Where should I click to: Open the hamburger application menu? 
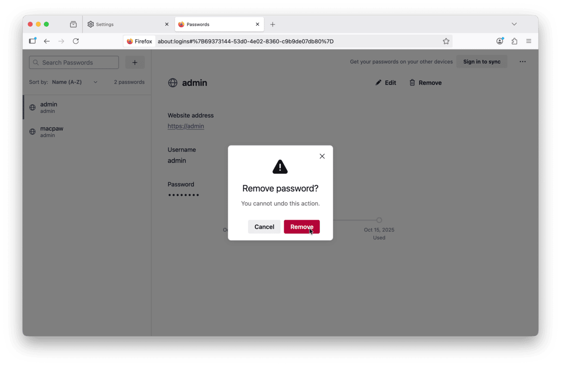pyautogui.click(x=529, y=41)
